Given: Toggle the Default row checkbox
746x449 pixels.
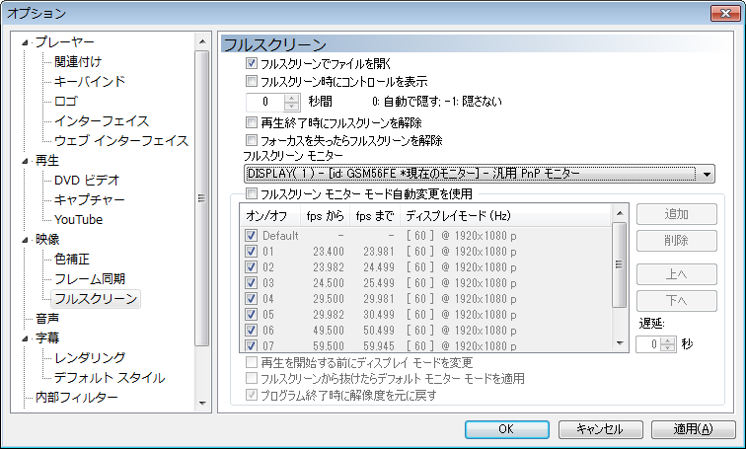Looking at the screenshot, I should (251, 236).
